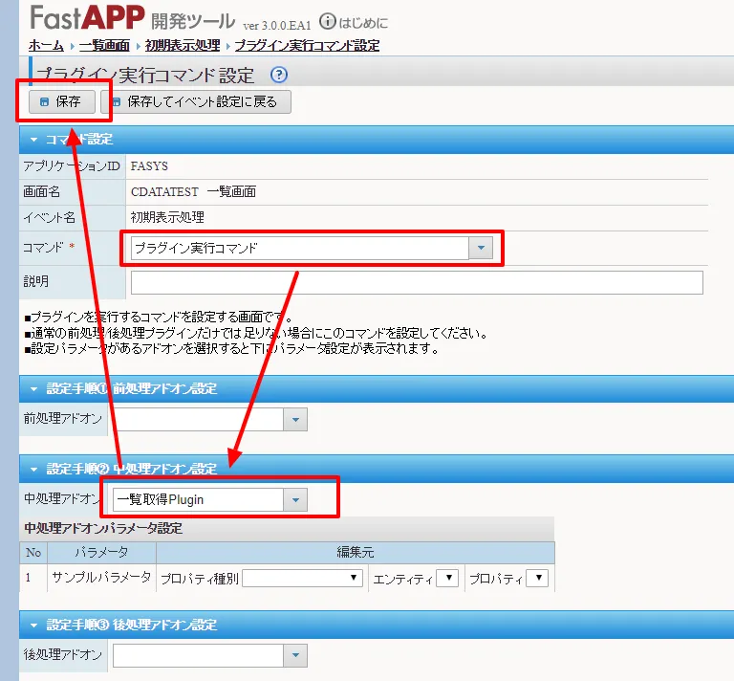Screen dimensions: 734x681
Task: Click the floppy disk icon on 保存
Action: tap(45, 101)
